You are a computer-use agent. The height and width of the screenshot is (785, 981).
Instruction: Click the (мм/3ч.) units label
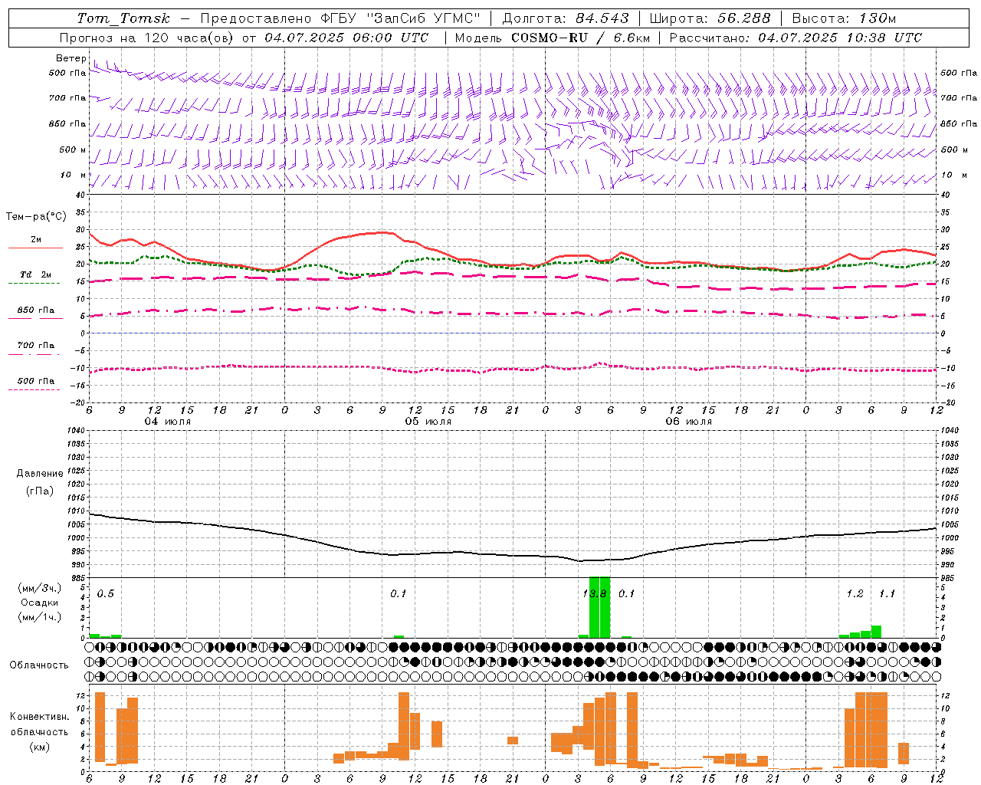[40, 588]
